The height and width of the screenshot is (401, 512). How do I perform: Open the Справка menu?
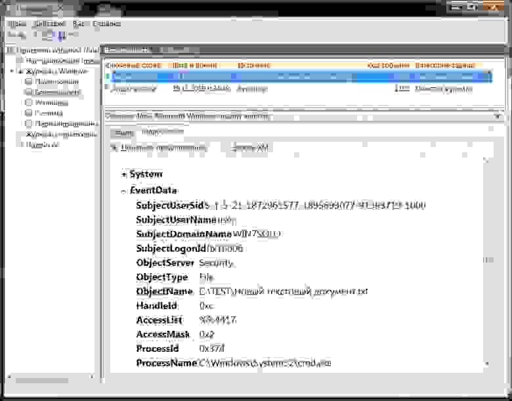click(106, 24)
